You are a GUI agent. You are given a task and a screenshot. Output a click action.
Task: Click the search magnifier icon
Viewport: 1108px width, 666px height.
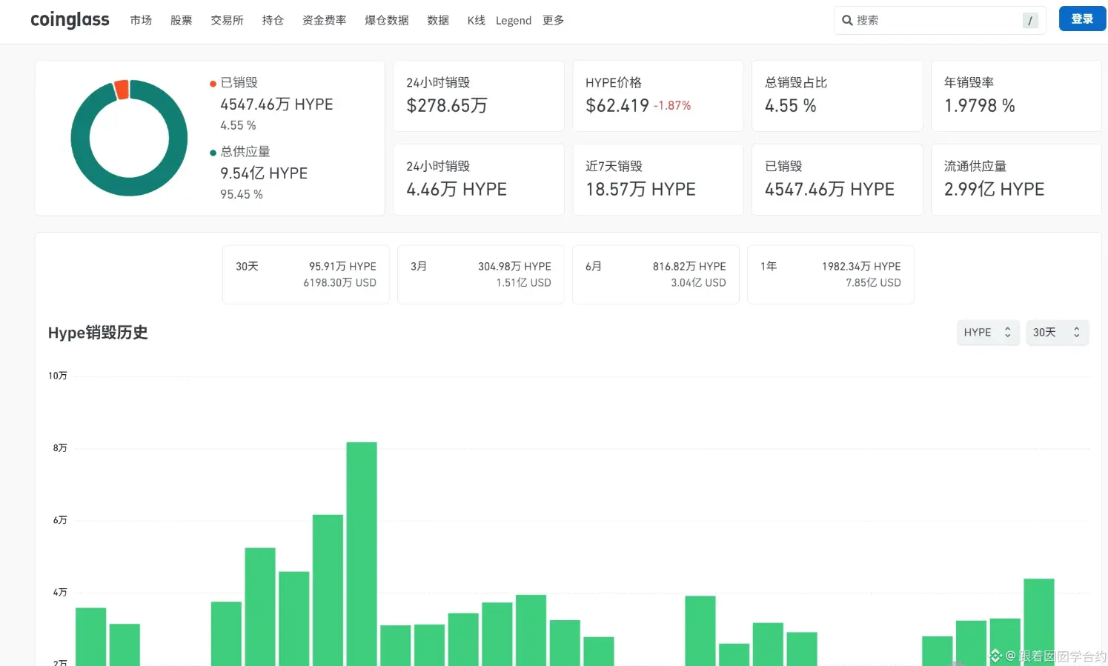pyautogui.click(x=847, y=21)
